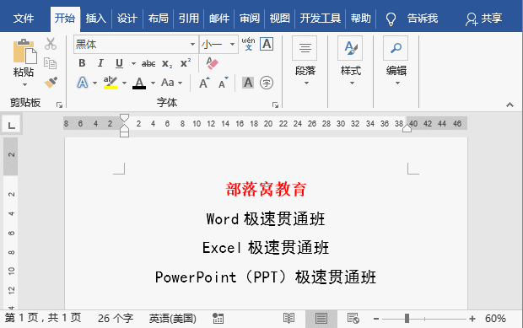
Task: Click the Share person icon
Action: pyautogui.click(x=472, y=19)
